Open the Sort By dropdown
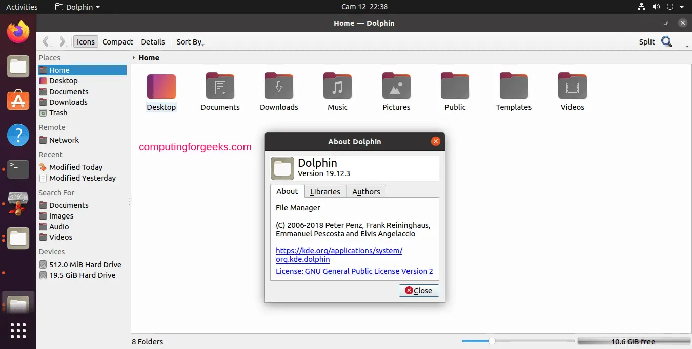Screen dimensions: 692x349 point(189,41)
